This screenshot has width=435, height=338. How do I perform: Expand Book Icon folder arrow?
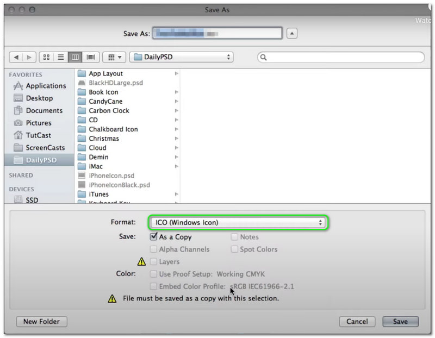click(176, 92)
